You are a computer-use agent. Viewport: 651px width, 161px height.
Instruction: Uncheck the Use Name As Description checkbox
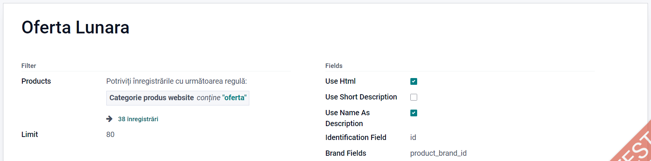(x=414, y=113)
